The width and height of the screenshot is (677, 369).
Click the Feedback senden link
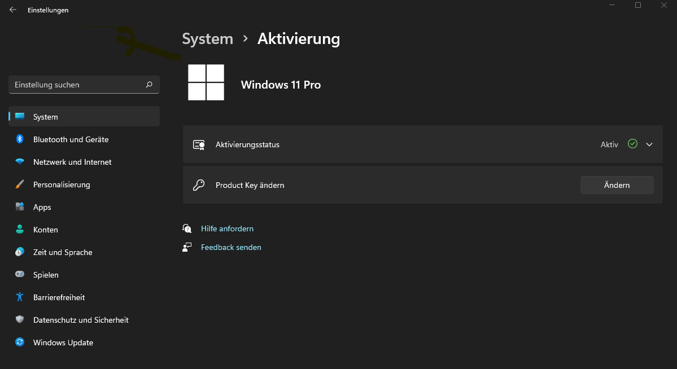[x=231, y=247]
